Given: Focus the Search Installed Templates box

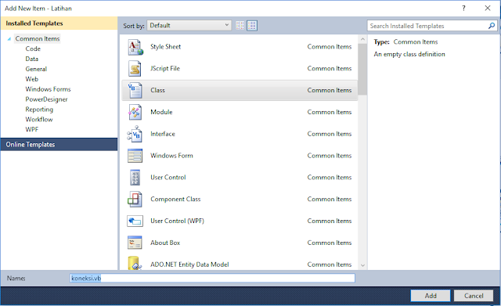Looking at the screenshot, I should [x=432, y=26].
